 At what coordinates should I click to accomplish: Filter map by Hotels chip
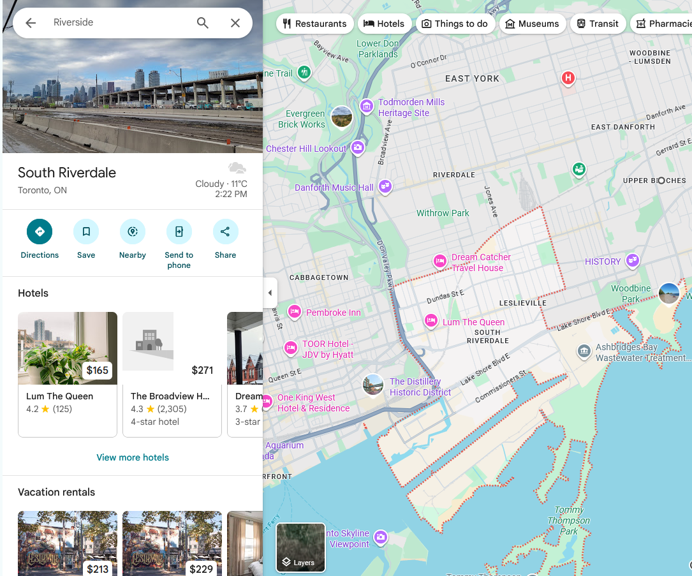coord(384,24)
